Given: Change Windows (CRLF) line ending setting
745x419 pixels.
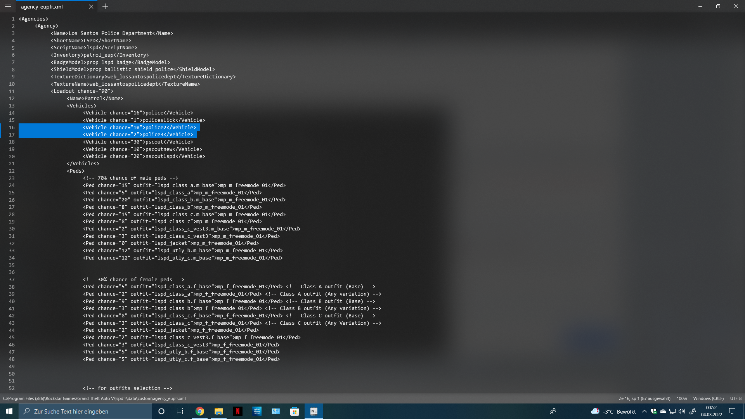Looking at the screenshot, I should point(708,398).
